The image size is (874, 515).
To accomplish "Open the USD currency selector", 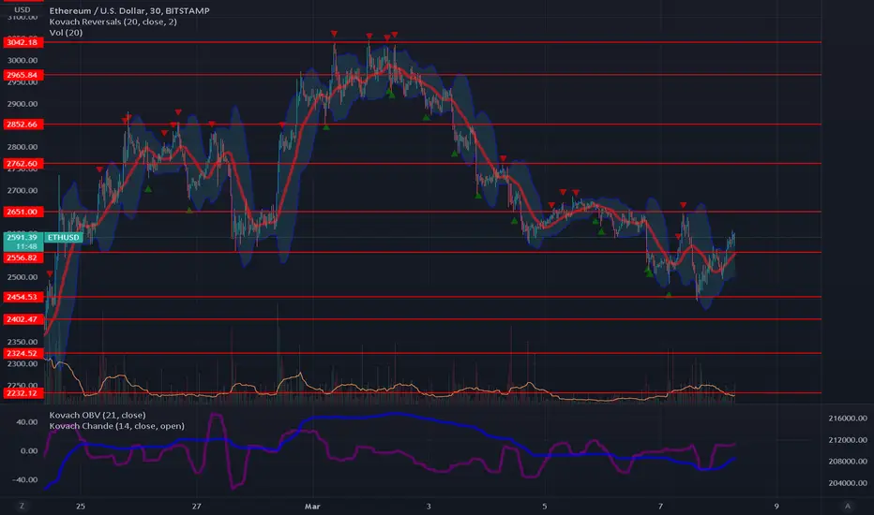I will tap(23, 9).
